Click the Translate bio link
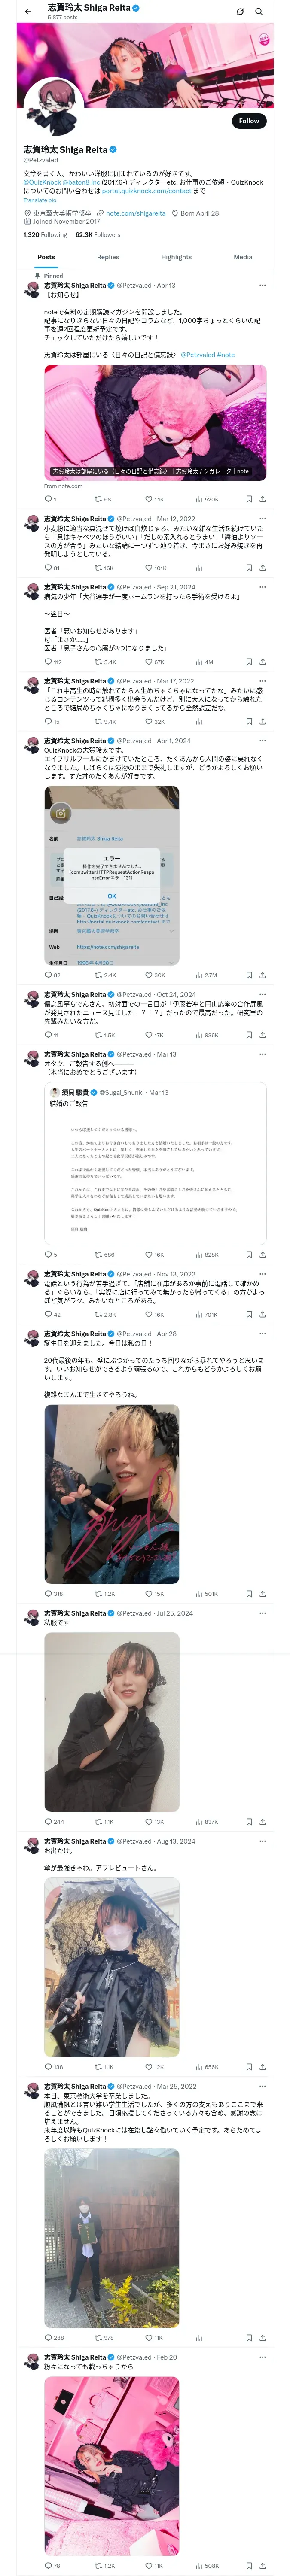The width and height of the screenshot is (290, 2576). [x=40, y=200]
